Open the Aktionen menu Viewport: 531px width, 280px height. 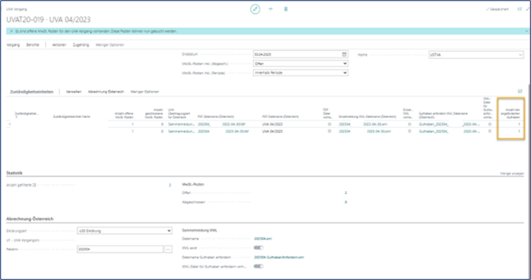(59, 45)
